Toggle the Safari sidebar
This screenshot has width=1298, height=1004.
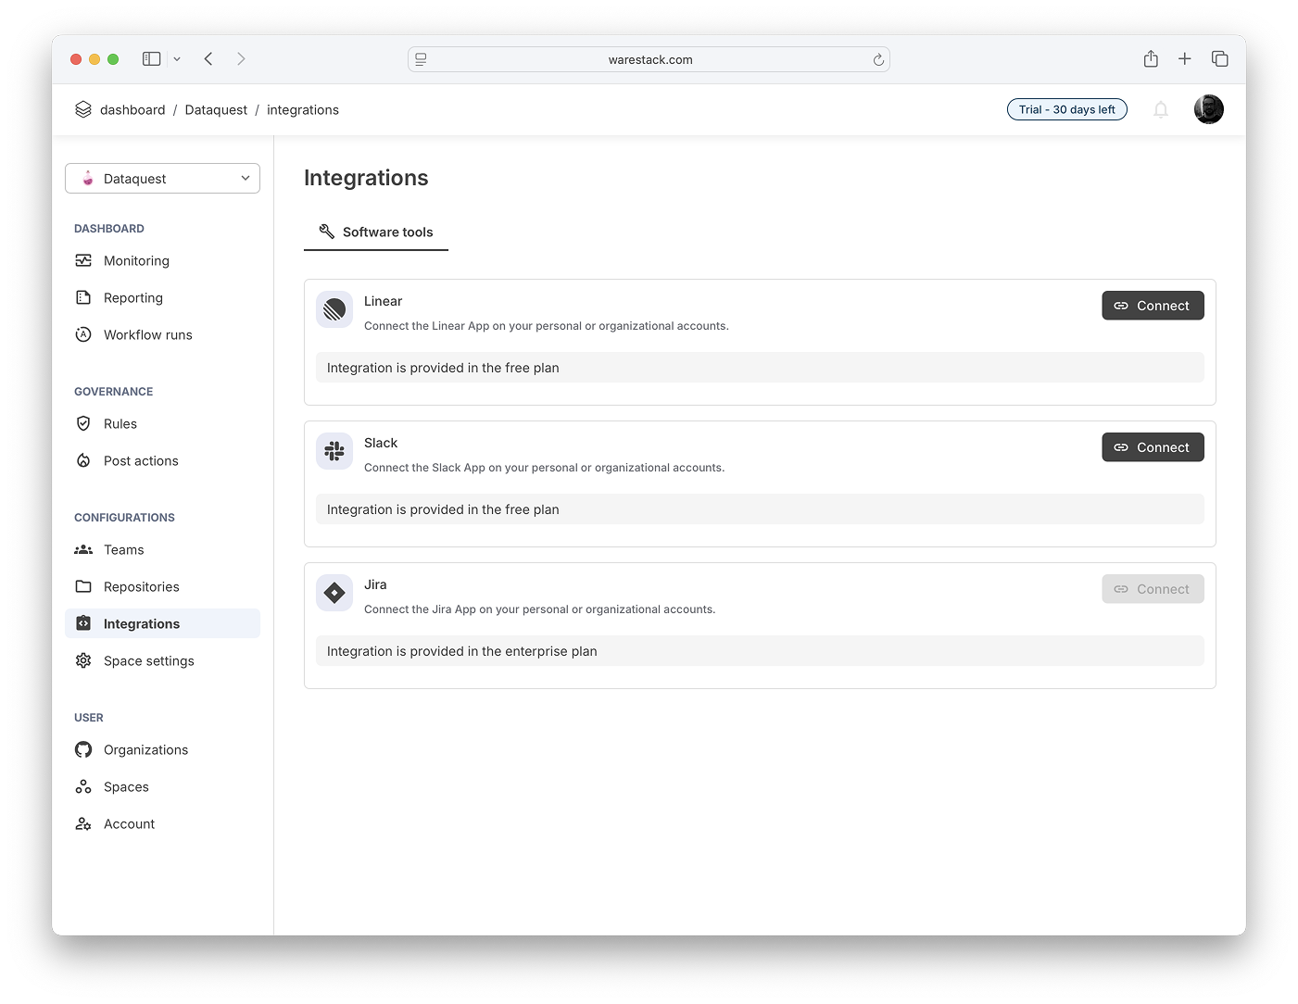pyautogui.click(x=152, y=59)
